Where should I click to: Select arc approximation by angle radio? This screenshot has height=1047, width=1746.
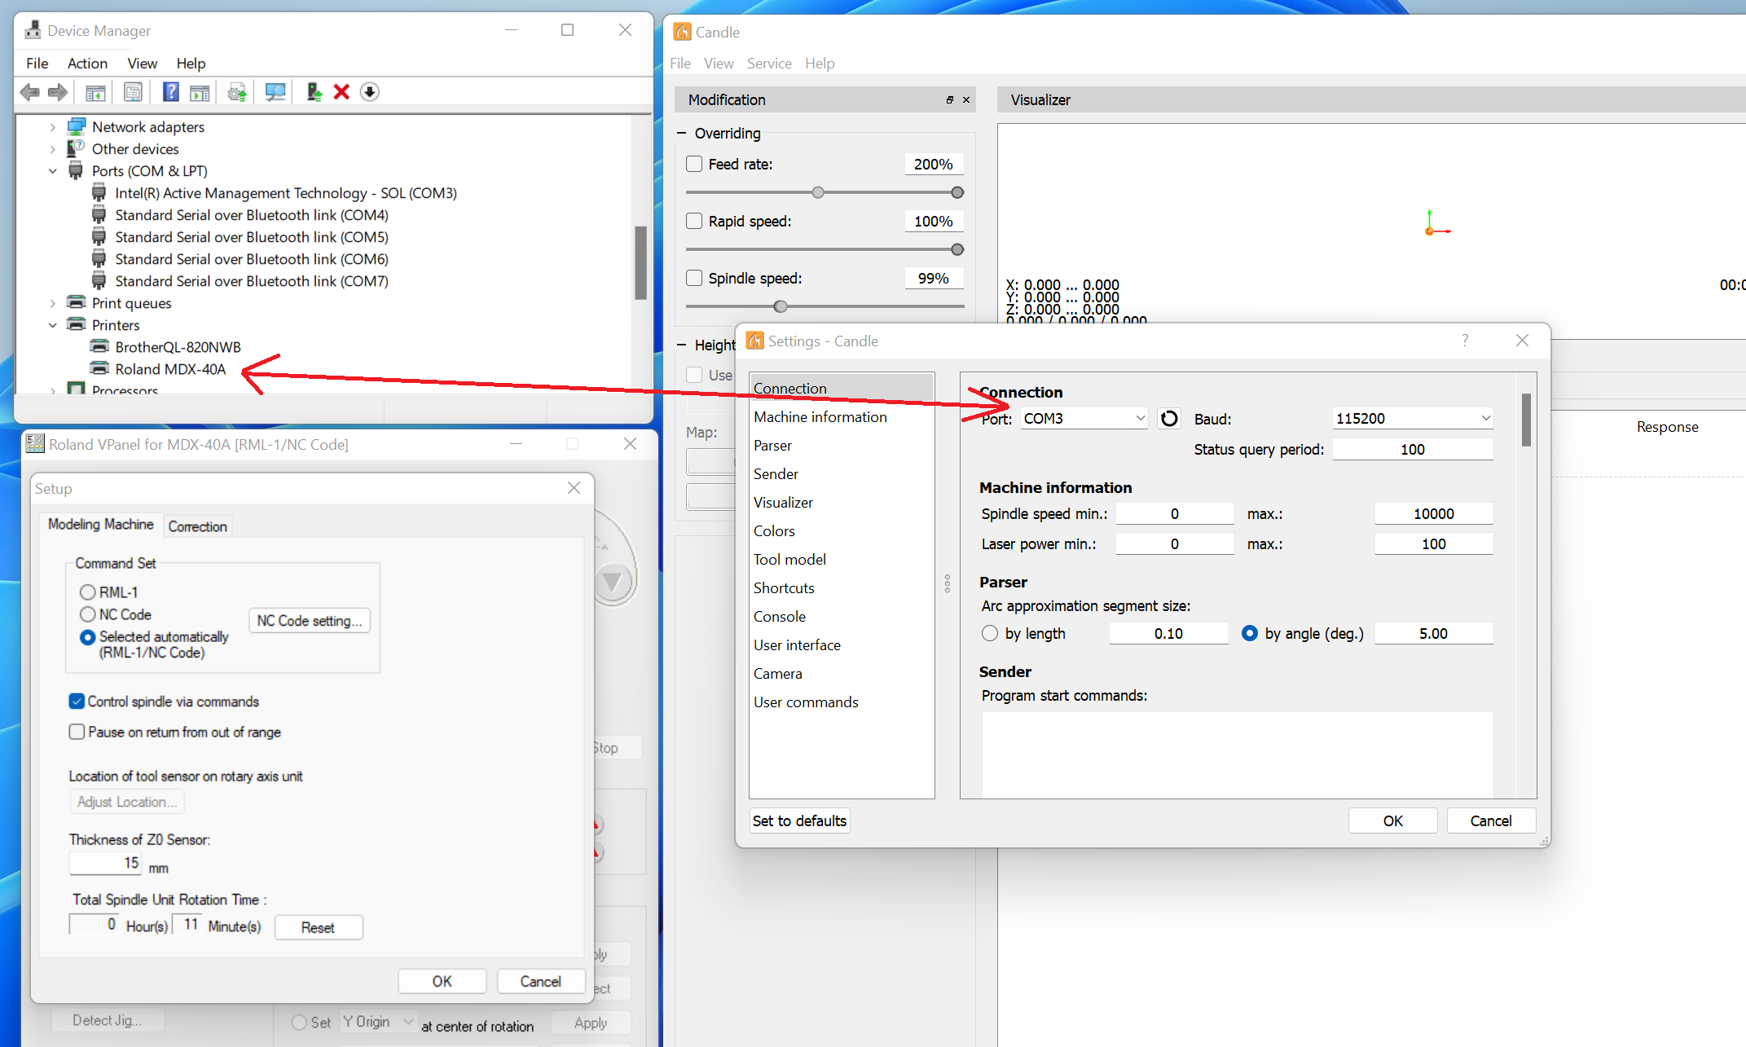(x=1250, y=634)
